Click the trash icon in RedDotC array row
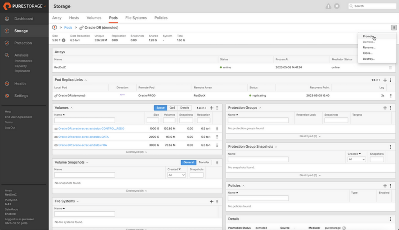Screen dimensions: 399x230 (390, 68)
